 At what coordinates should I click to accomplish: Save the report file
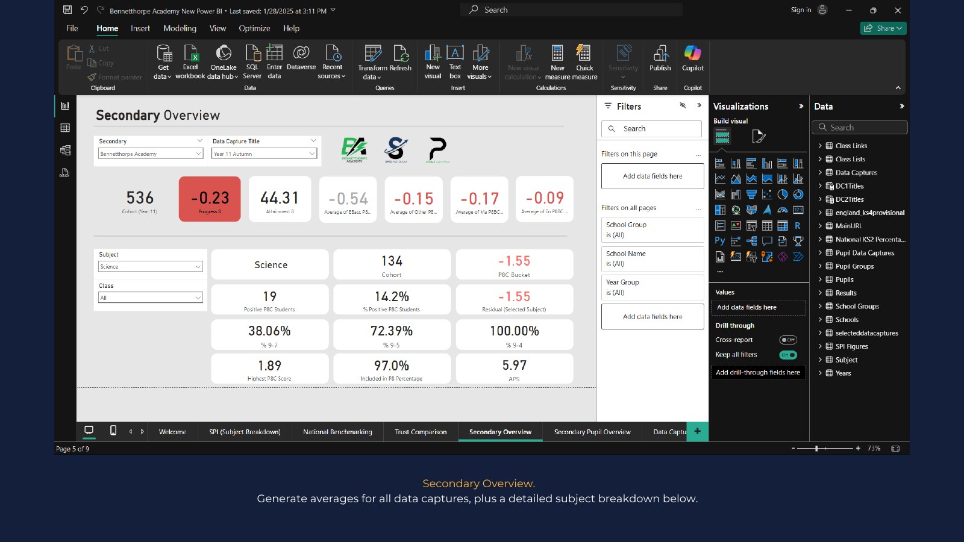click(67, 10)
